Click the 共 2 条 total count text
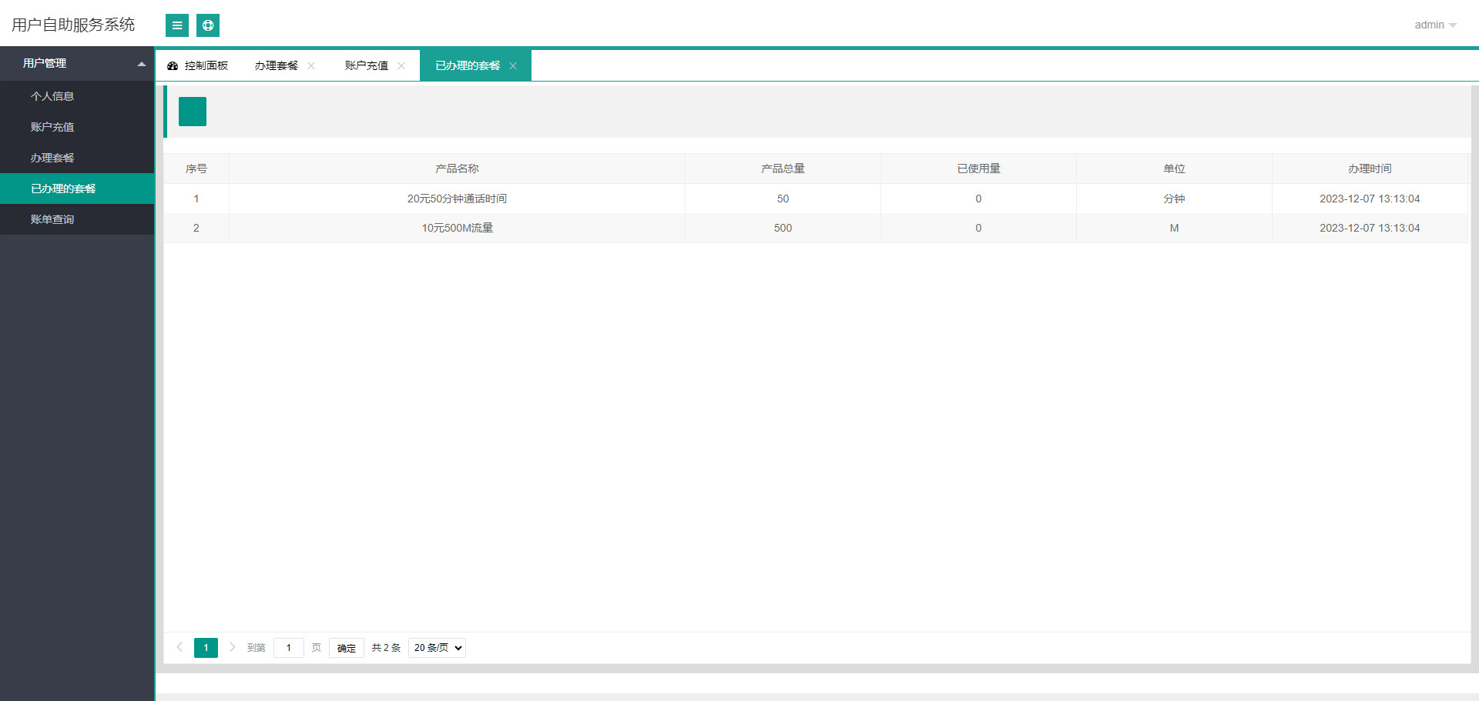 click(x=386, y=648)
